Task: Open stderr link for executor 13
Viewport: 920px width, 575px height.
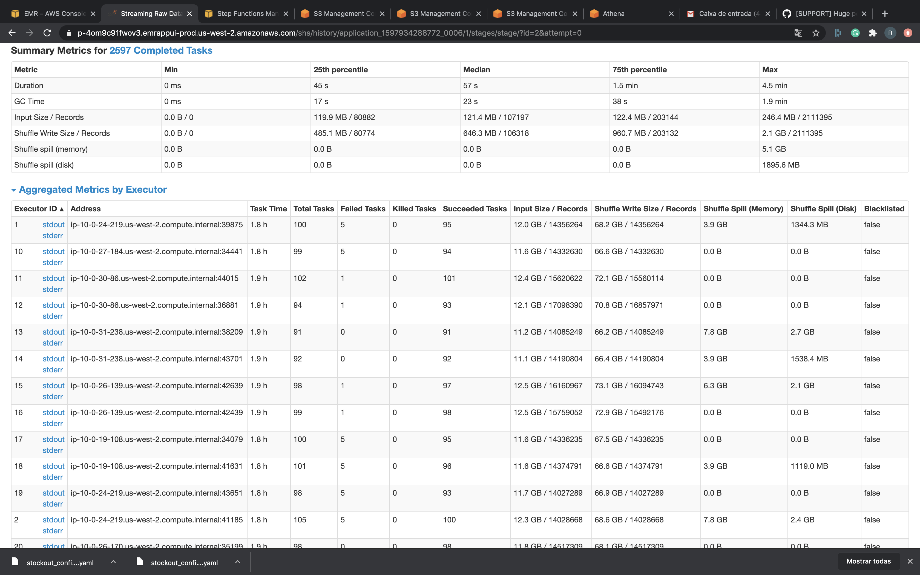Action: [53, 343]
